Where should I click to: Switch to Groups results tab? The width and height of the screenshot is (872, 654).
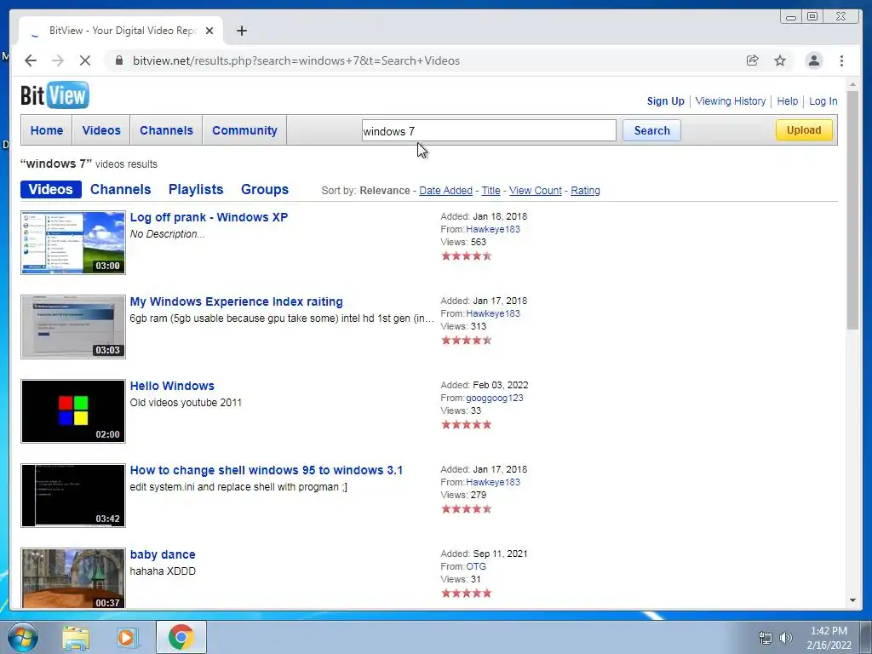coord(265,189)
